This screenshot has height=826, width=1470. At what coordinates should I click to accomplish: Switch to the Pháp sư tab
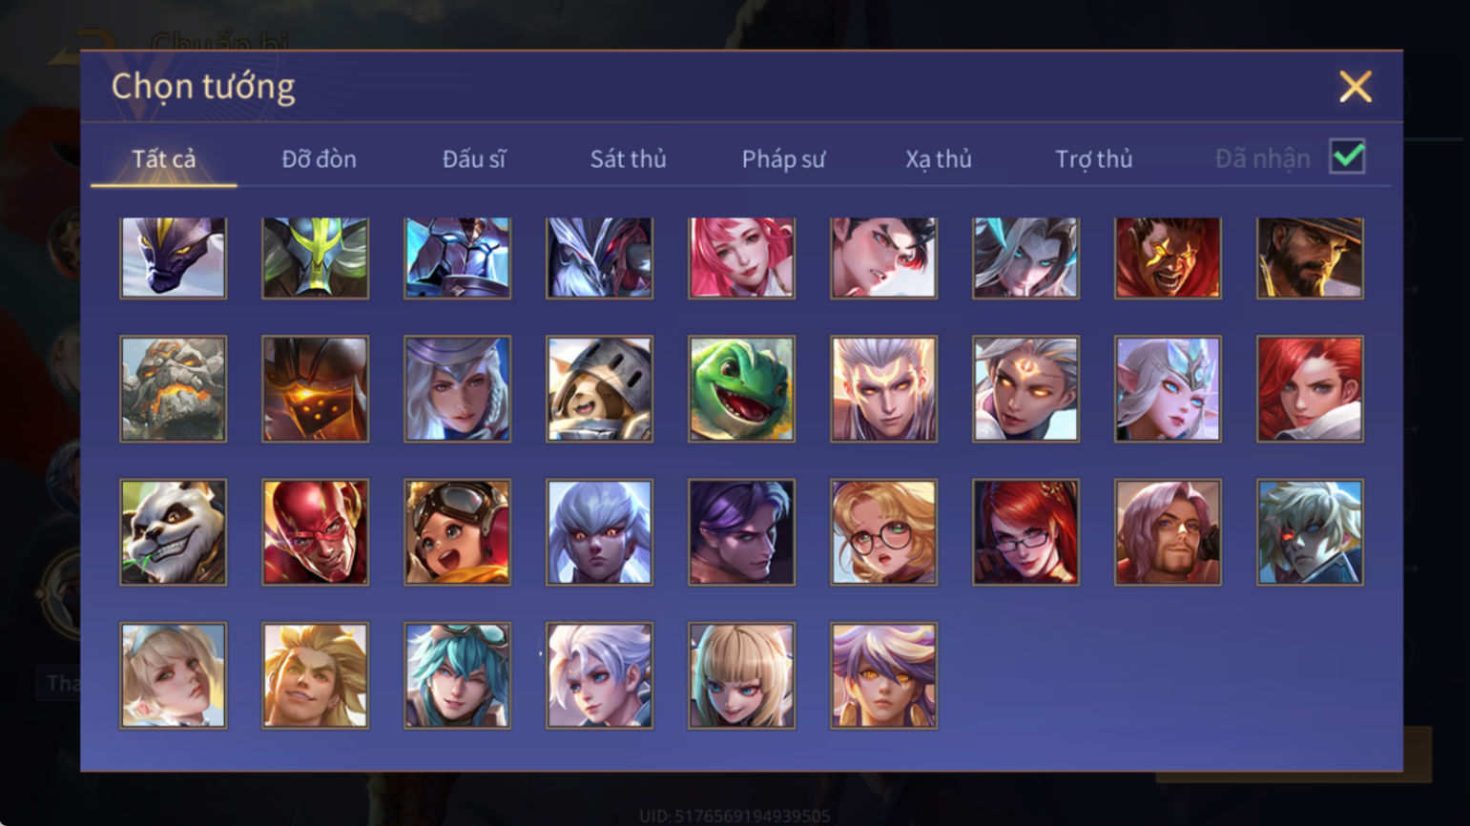point(783,158)
